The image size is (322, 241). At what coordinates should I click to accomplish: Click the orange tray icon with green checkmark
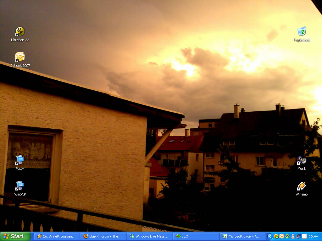276,236
